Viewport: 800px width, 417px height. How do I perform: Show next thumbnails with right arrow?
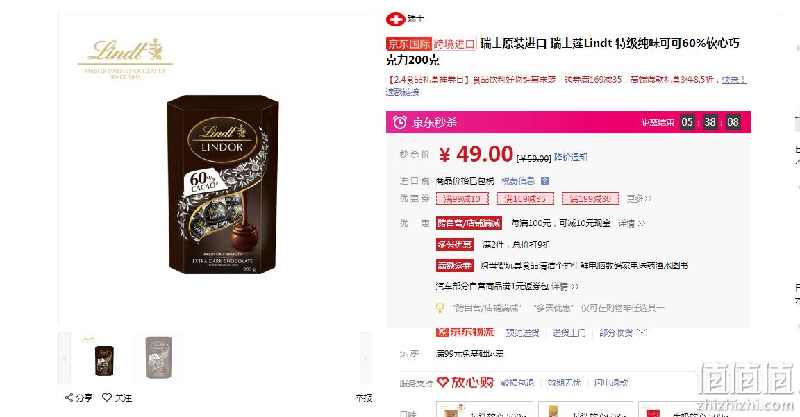(x=366, y=359)
